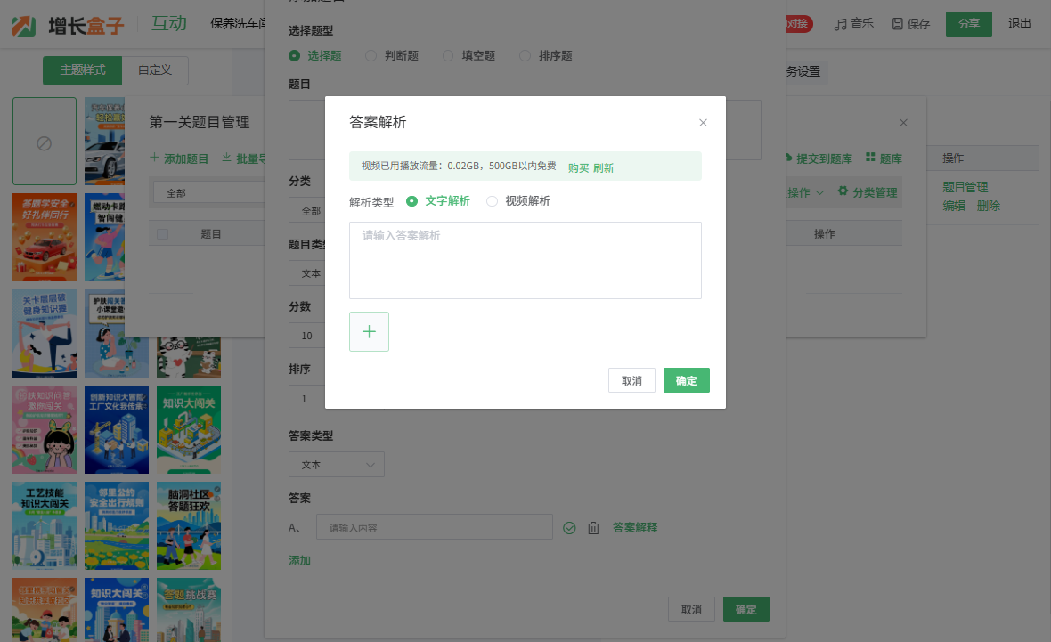Open the 全部 filter dropdown
Viewport: 1051px width, 642px height.
(x=205, y=192)
